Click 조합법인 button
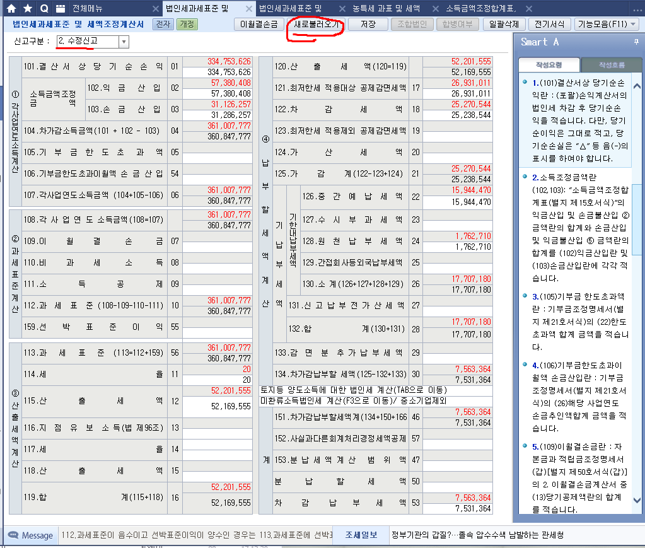Viewport: 645px width, 548px height. coord(412,24)
